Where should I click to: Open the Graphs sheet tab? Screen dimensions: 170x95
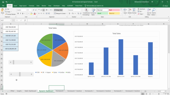coord(19,91)
